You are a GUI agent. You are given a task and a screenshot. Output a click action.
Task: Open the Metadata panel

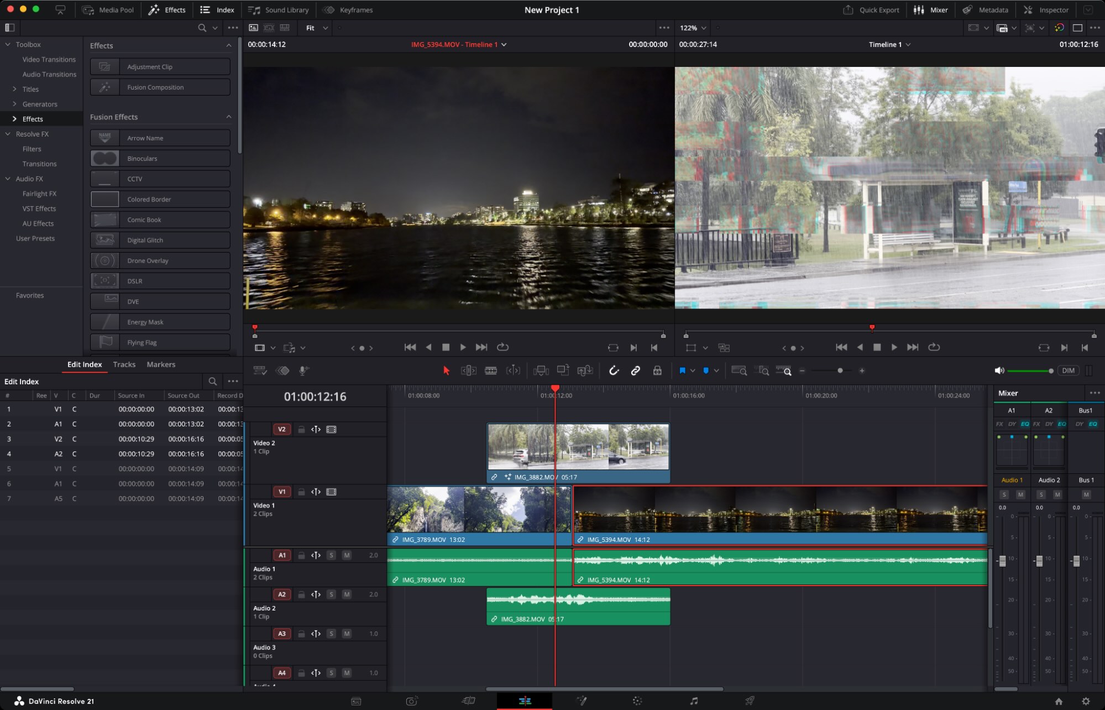click(985, 10)
